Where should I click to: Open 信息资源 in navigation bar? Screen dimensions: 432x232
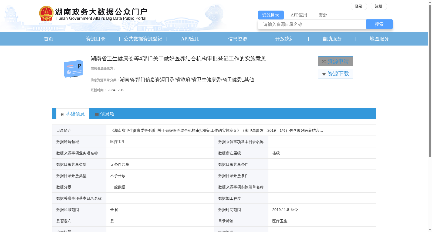click(x=238, y=39)
